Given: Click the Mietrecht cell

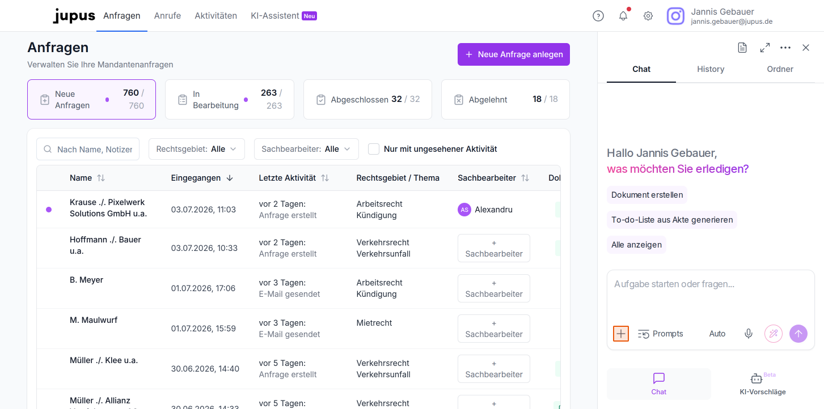Looking at the screenshot, I should tap(374, 323).
